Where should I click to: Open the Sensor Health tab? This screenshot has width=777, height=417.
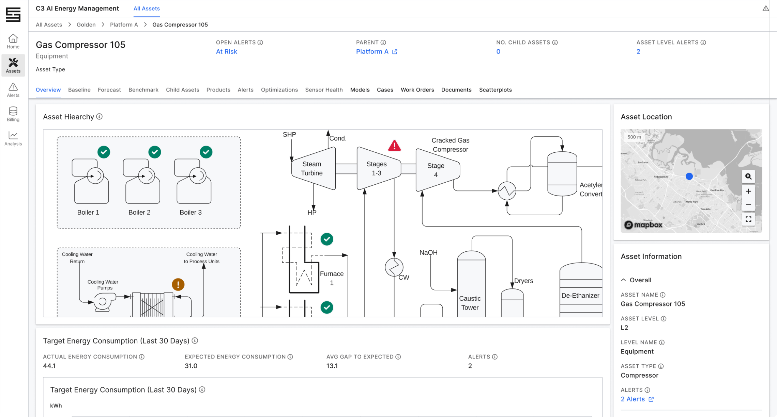pos(324,90)
